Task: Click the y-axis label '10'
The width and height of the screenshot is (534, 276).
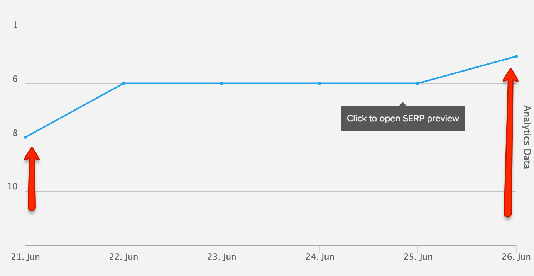Action: point(13,187)
